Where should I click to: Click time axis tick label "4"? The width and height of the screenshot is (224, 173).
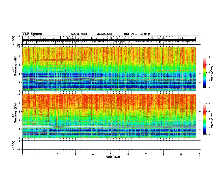coord(93,154)
